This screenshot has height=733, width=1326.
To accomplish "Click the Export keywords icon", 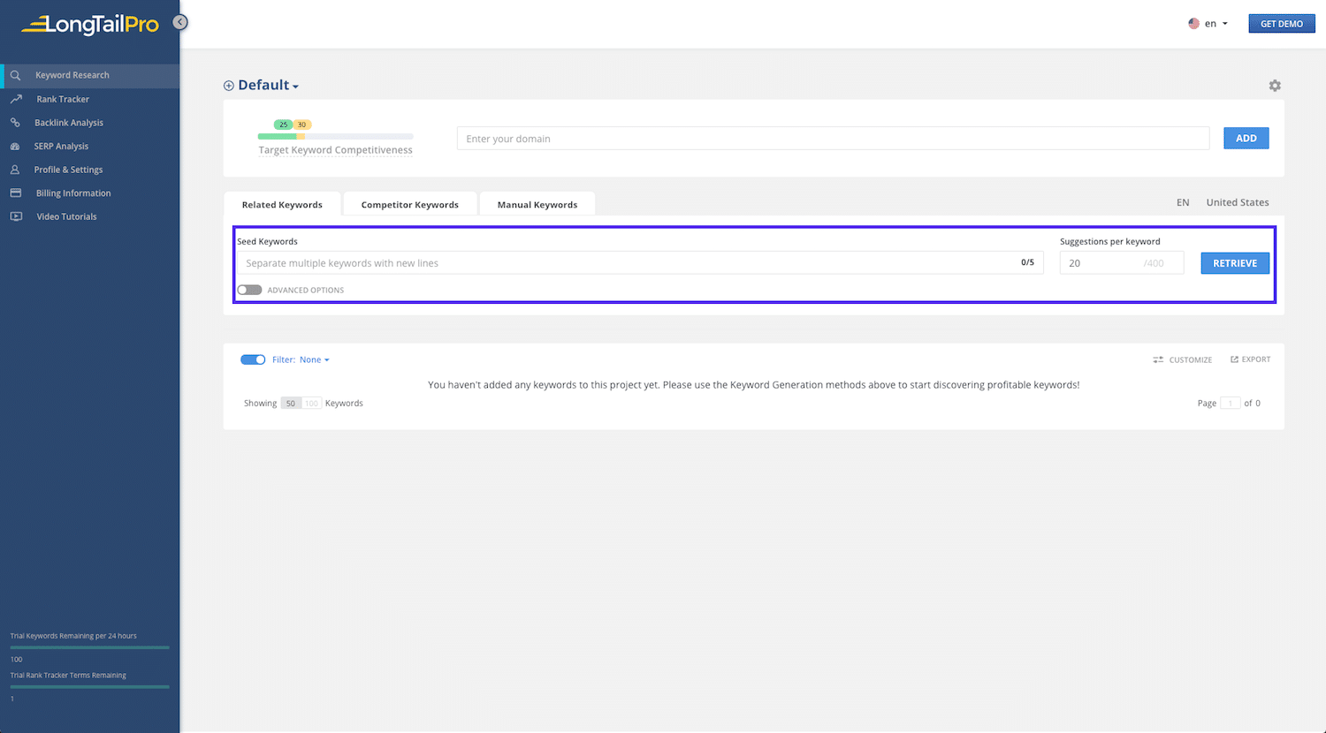I will (x=1250, y=359).
